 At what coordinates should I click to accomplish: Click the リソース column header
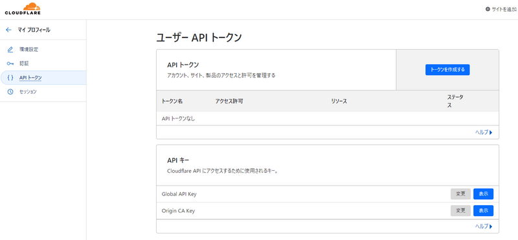339,102
